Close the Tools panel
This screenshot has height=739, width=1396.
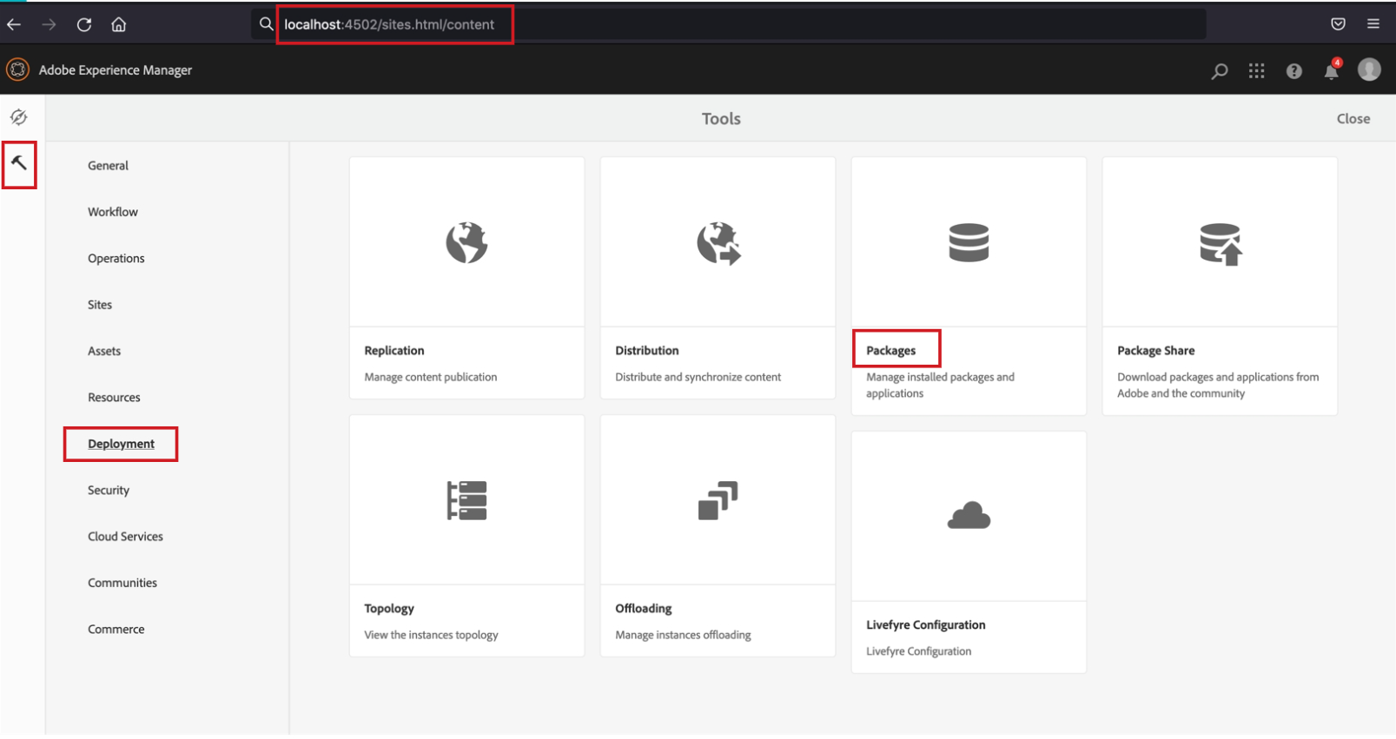tap(1353, 119)
